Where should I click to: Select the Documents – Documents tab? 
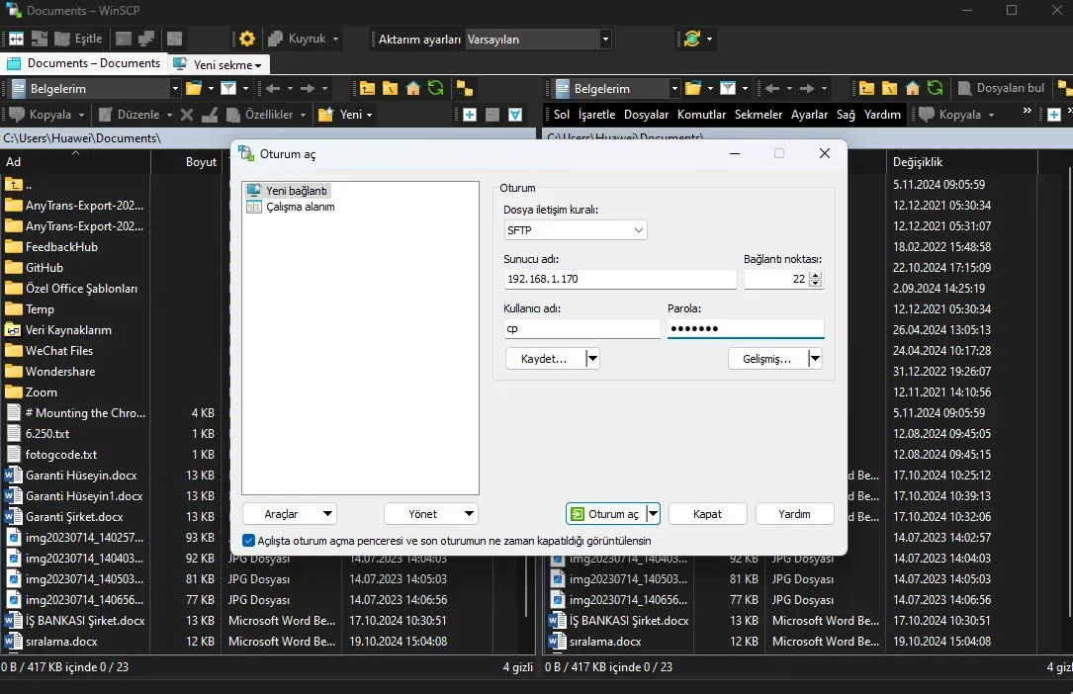click(84, 63)
